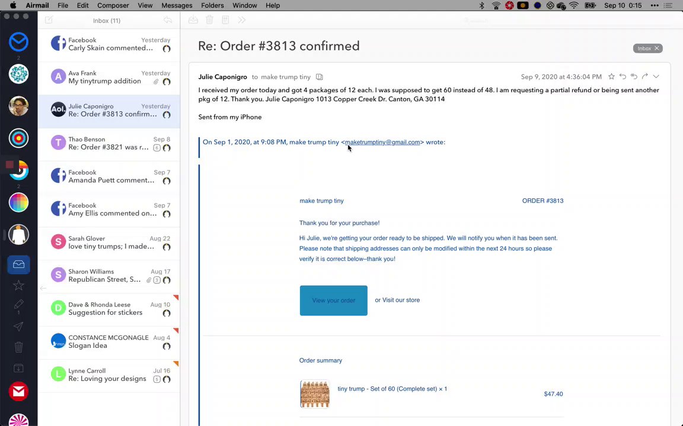Archive the open message from toolbar
This screenshot has height=426, width=683.
coord(193,20)
